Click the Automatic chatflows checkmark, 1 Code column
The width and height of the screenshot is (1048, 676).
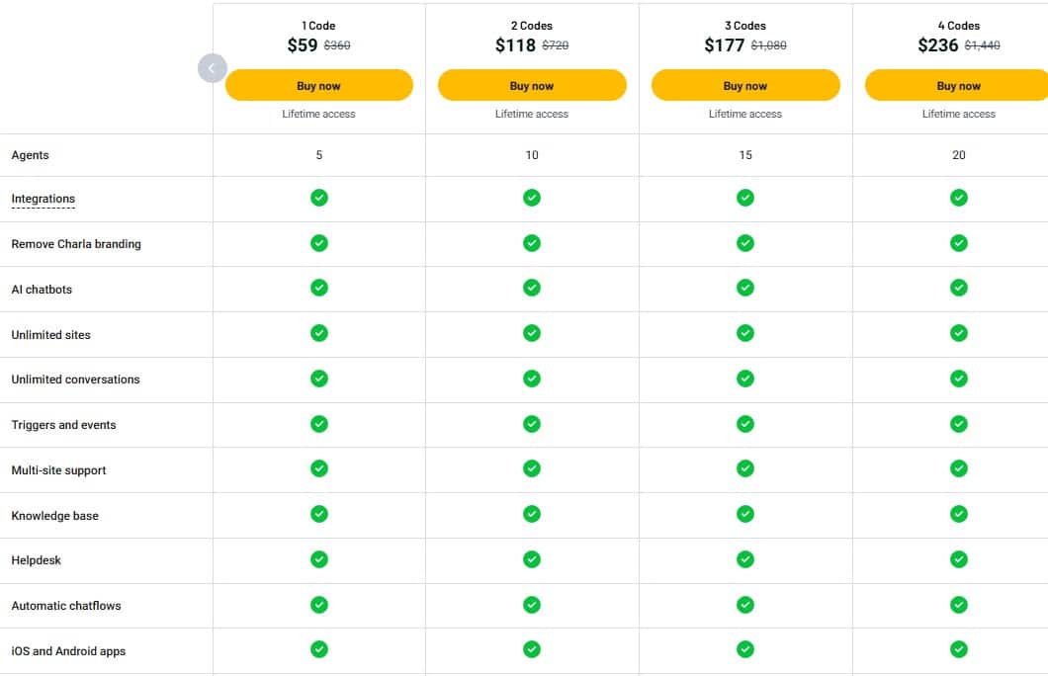[x=318, y=605]
